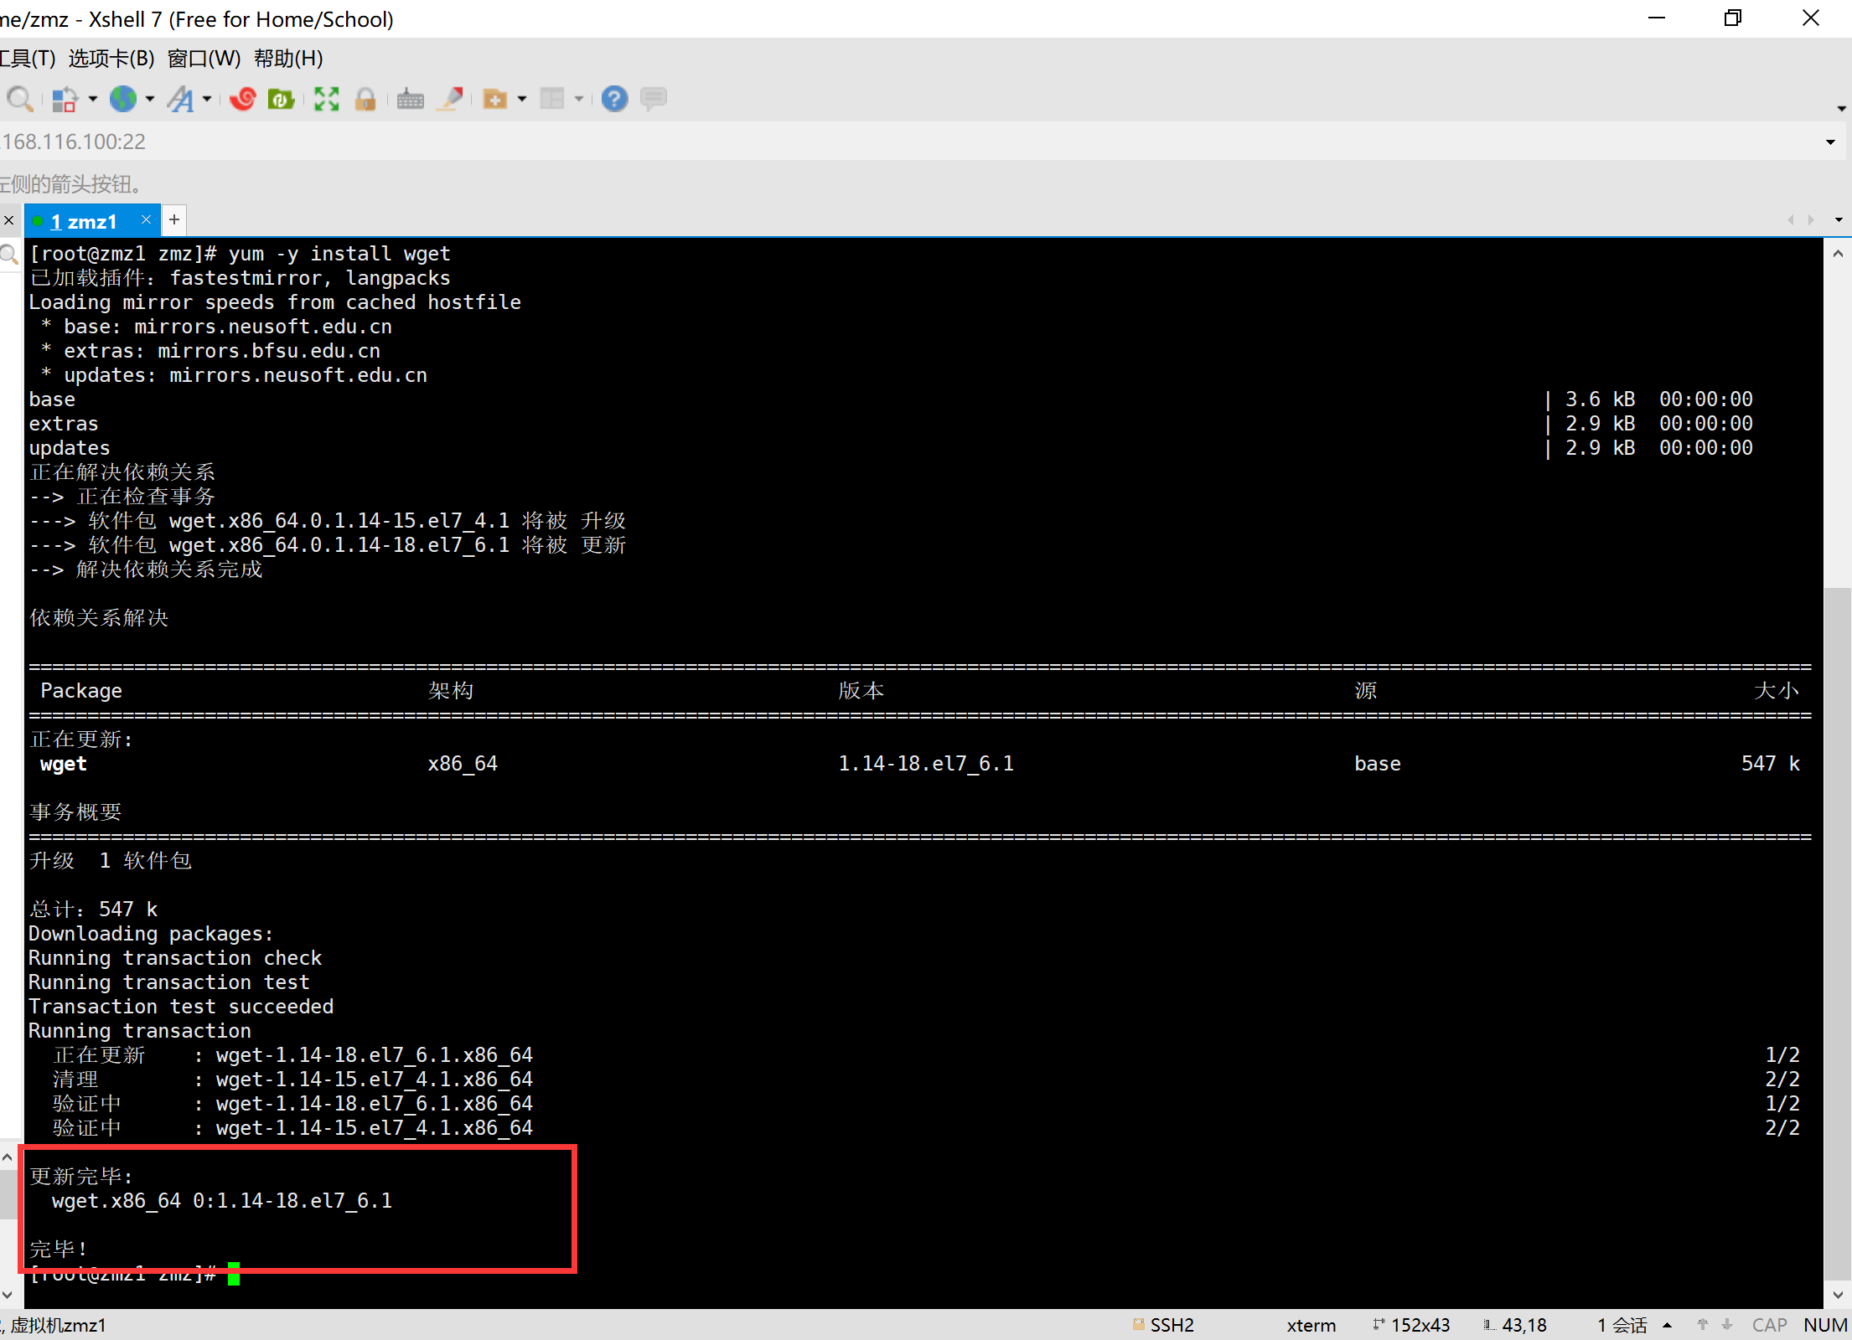1852x1340 pixels.
Task: Click the font settings icon
Action: 180,99
